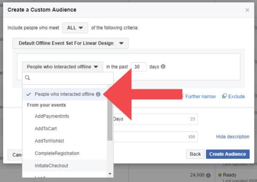
Task: Select checked People who interacted offline option
Action: pos(65,94)
